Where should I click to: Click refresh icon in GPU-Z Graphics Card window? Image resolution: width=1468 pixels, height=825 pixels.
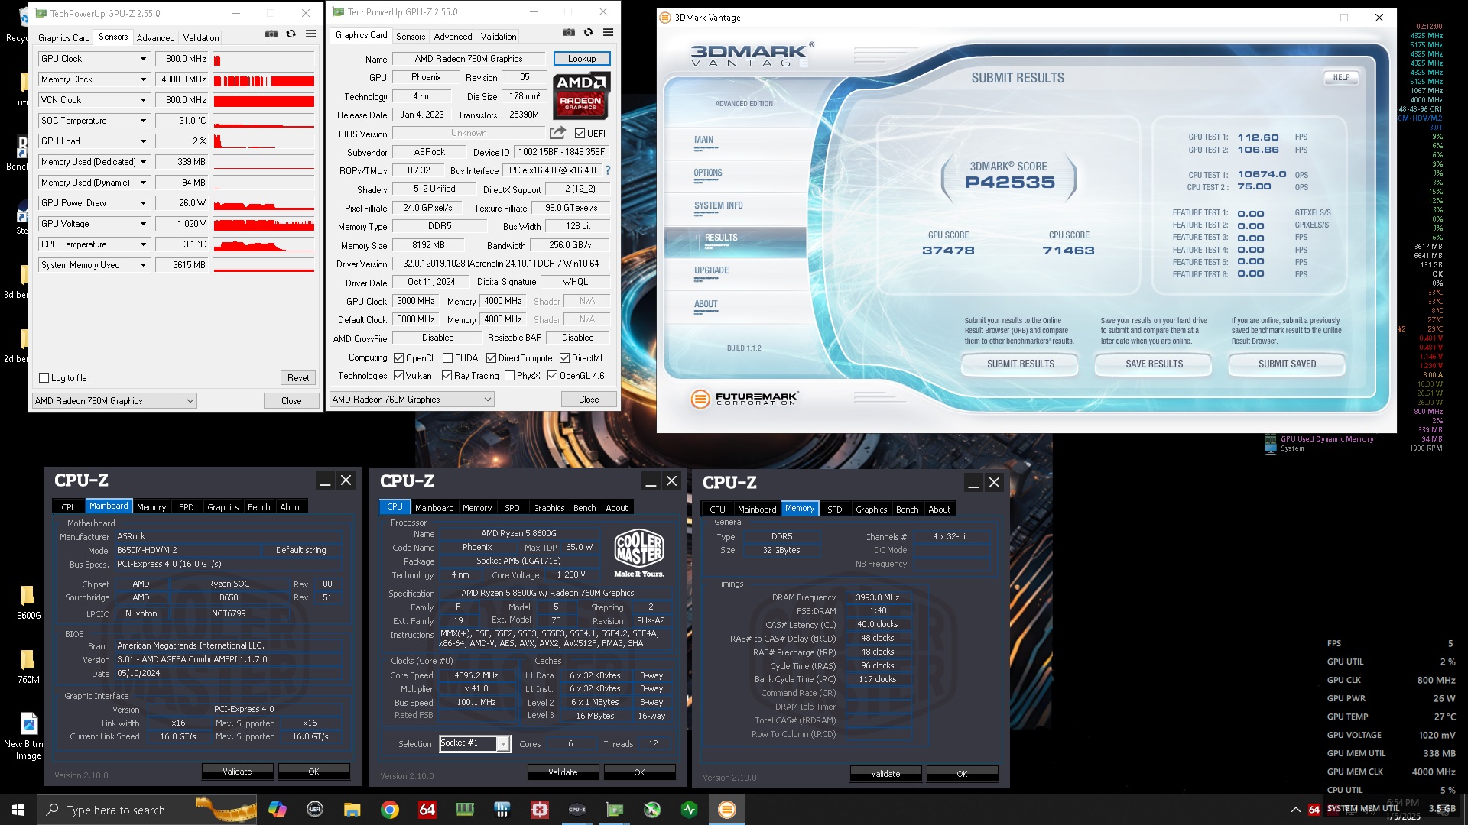588,32
